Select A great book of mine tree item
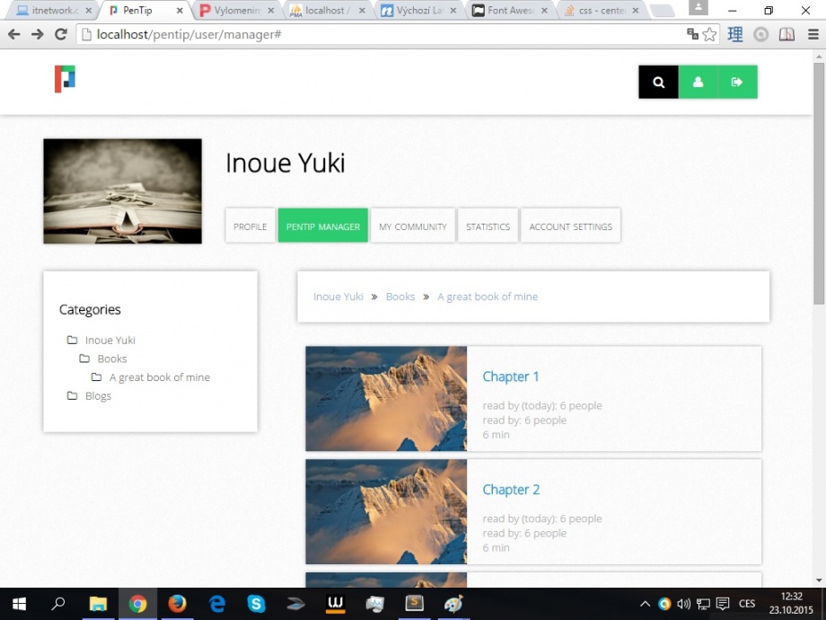Viewport: 826px width, 620px height. [x=160, y=377]
